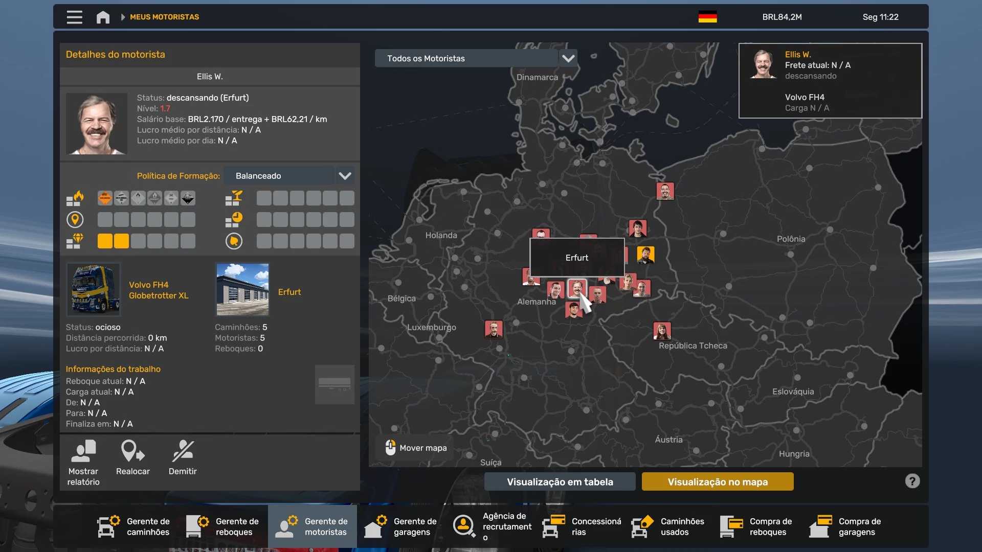Select Visualização no mapa view
This screenshot has height=552, width=982.
point(717,481)
